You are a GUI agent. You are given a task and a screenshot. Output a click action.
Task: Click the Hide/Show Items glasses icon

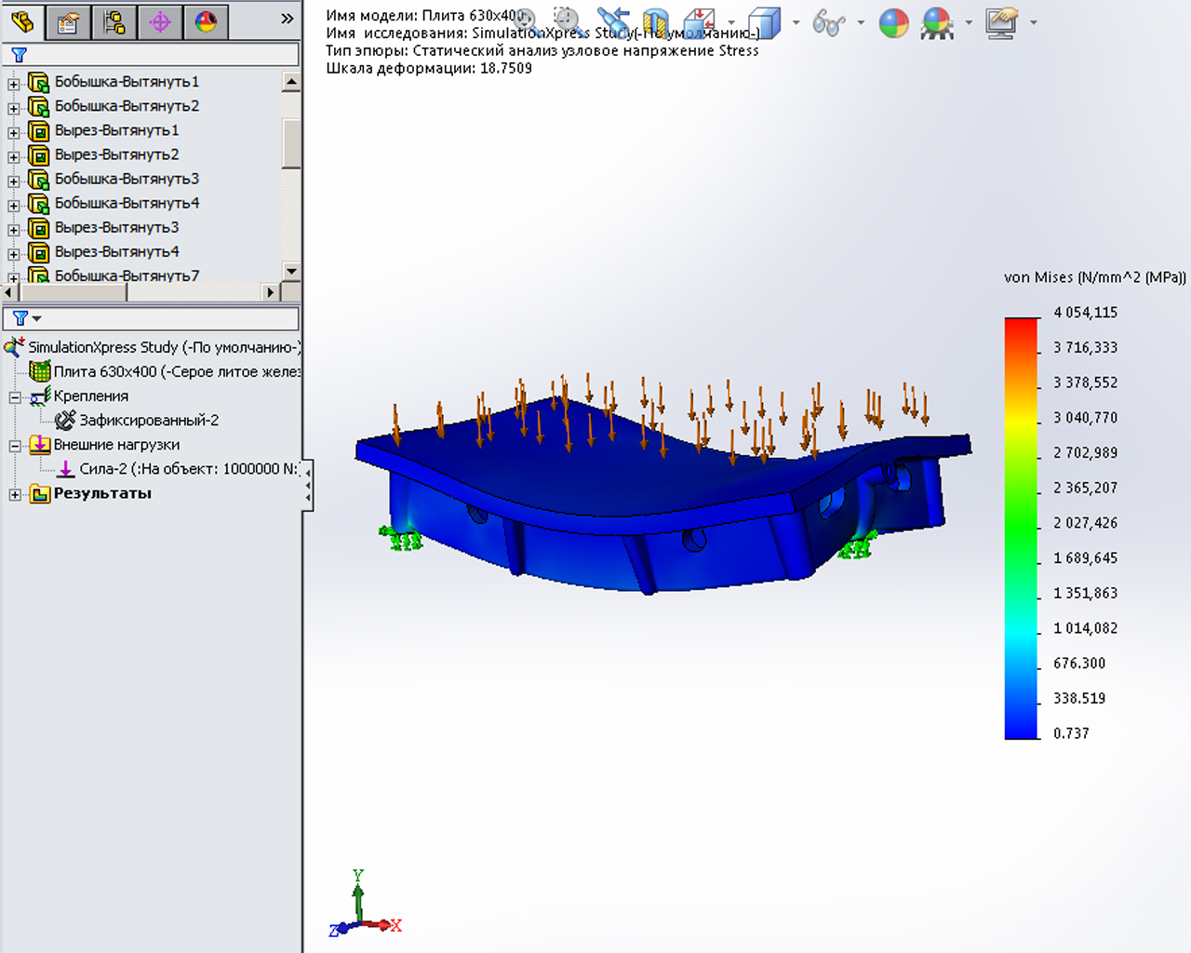(827, 22)
